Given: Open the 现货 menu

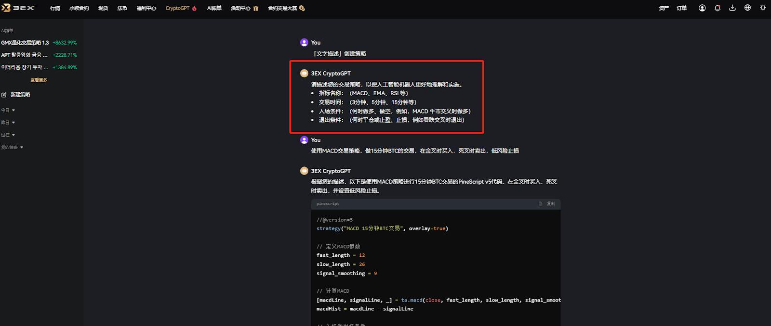Looking at the screenshot, I should coord(103,8).
